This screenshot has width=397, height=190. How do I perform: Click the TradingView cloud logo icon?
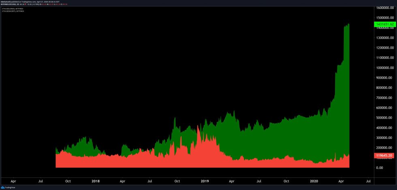tap(3, 188)
